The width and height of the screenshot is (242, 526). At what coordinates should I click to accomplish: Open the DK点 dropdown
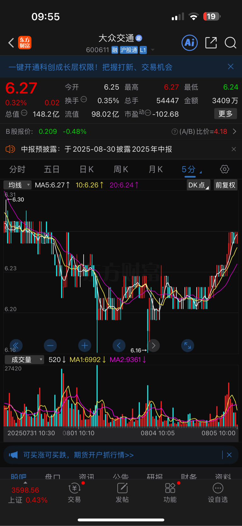(198, 185)
